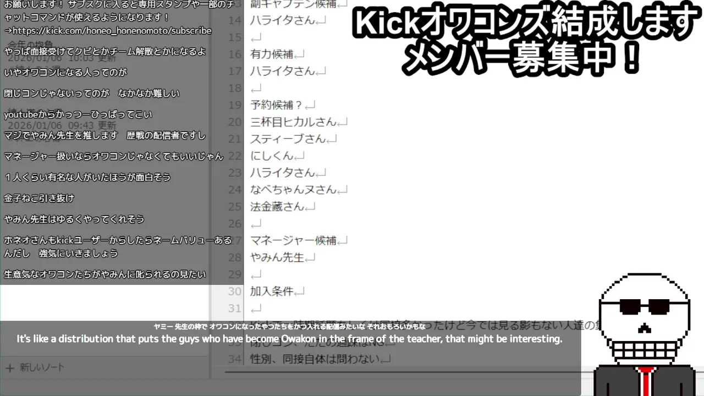Click the なべちゃんヌさん line

pos(293,190)
